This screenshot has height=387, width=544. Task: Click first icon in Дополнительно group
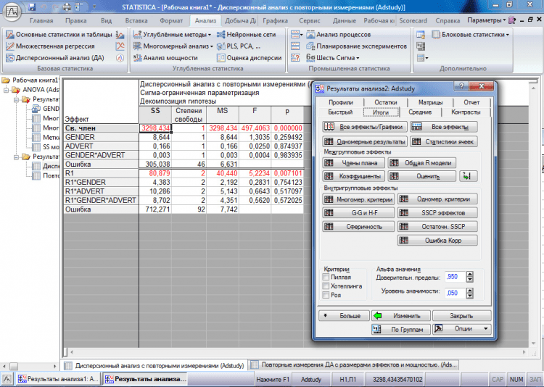[x=421, y=35]
